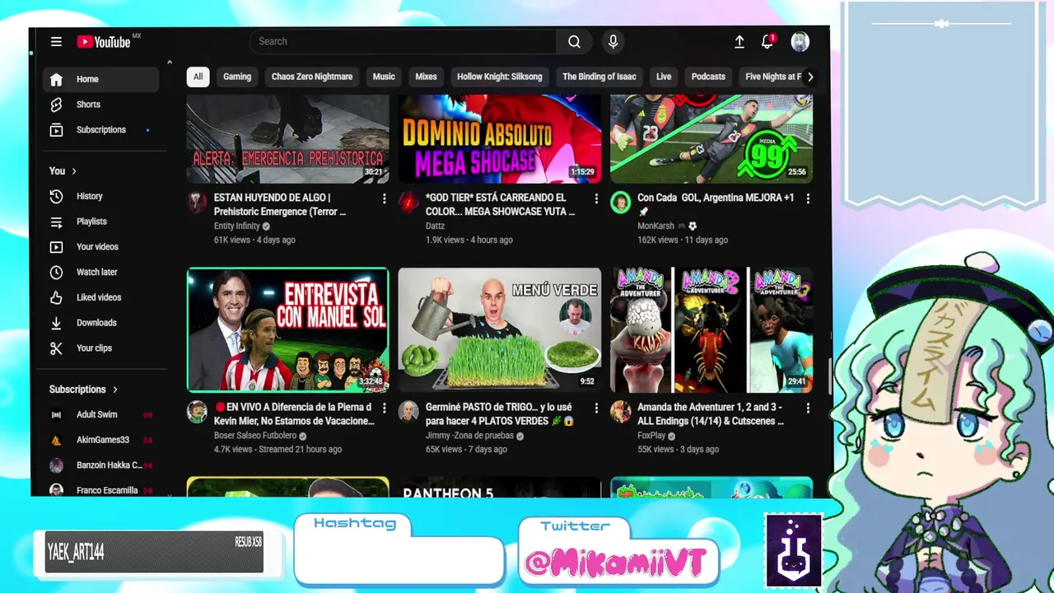Open Subscriptions in the sidebar
Image resolution: width=1054 pixels, height=593 pixels.
point(100,130)
